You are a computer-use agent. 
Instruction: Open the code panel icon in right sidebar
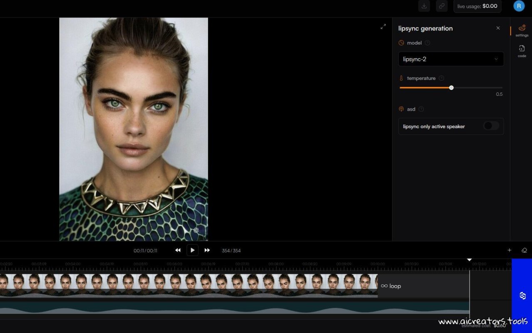click(522, 48)
